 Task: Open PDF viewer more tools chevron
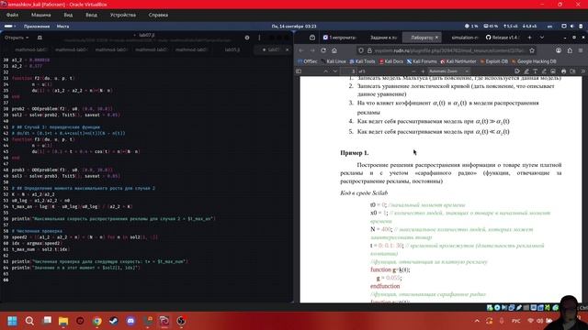tap(582, 71)
